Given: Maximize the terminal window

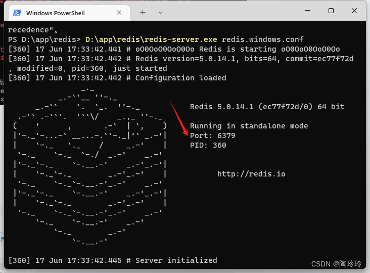Looking at the screenshot, I should 331,11.
